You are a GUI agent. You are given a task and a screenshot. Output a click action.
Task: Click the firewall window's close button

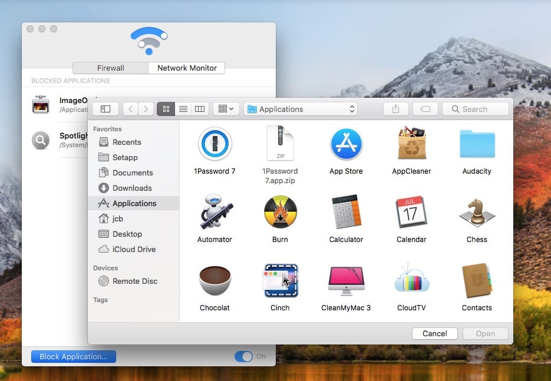point(30,29)
